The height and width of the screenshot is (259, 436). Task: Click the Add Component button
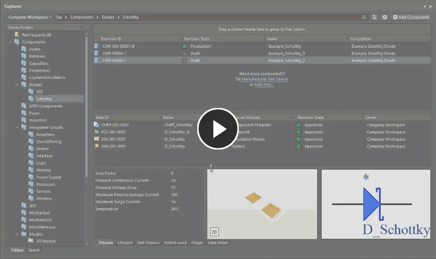[x=411, y=17]
